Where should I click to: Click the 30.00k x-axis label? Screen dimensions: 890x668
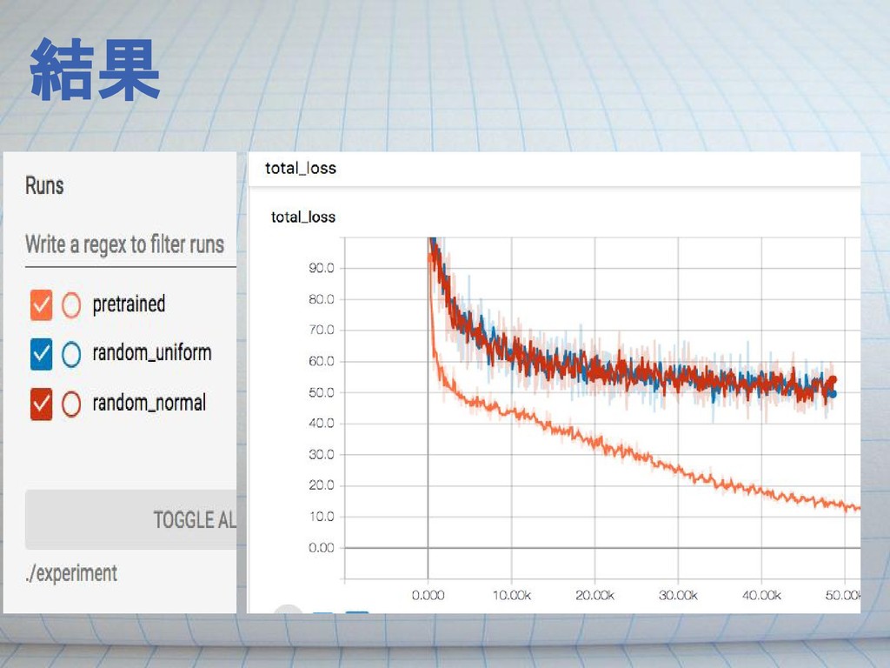(x=678, y=595)
